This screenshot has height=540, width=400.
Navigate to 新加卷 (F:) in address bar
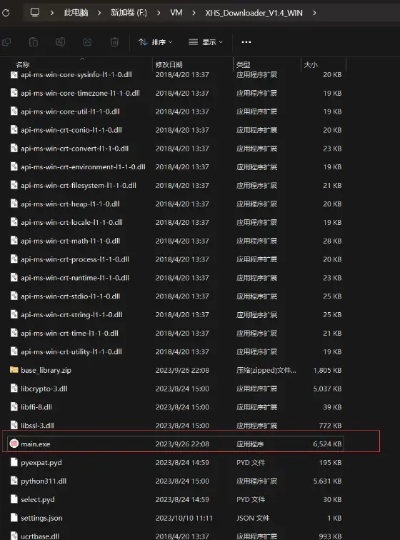click(129, 13)
